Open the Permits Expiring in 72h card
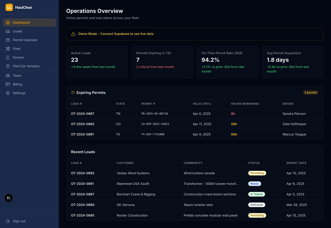331x228 pixels. point(162,62)
